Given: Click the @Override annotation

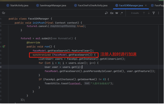Looking at the screenshot, I should pos(33,43).
